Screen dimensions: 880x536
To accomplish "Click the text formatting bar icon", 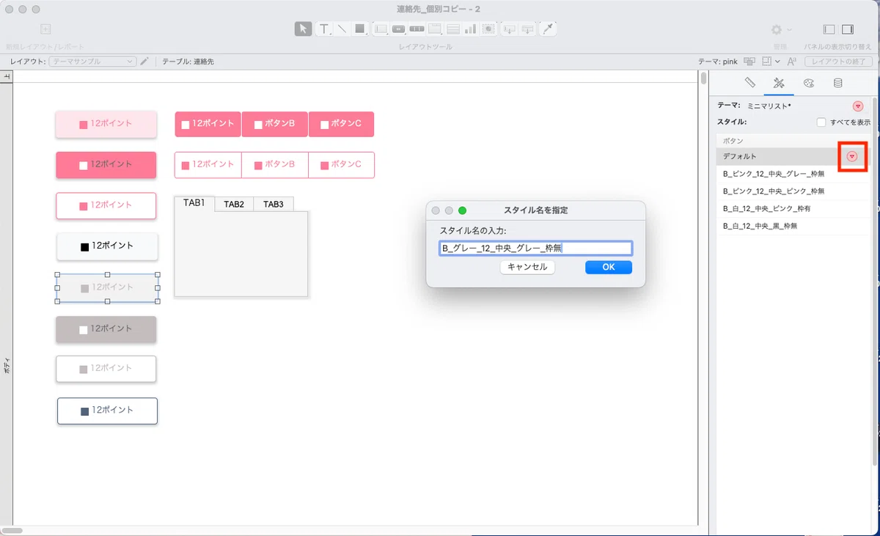I will click(x=792, y=62).
